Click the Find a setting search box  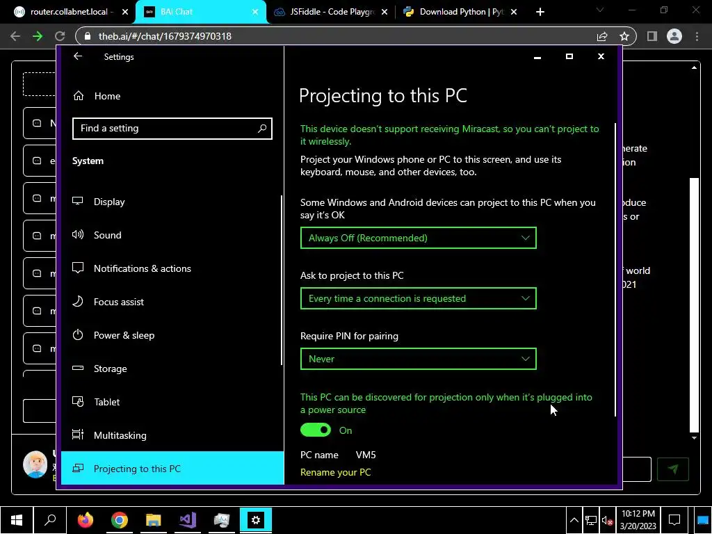172,129
